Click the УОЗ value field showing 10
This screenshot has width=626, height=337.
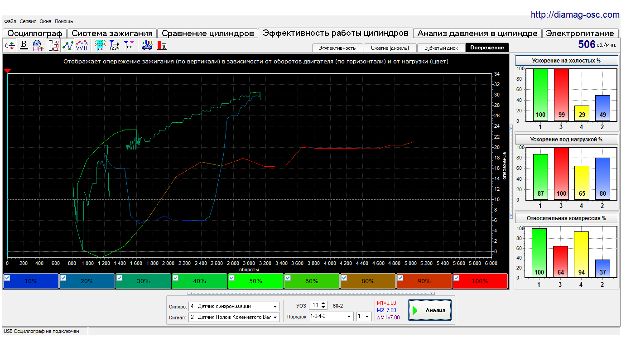315,306
